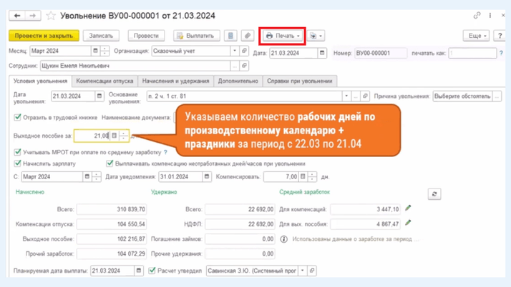Expand the Организация dropdown list
The width and height of the screenshot is (511, 287).
[235, 51]
